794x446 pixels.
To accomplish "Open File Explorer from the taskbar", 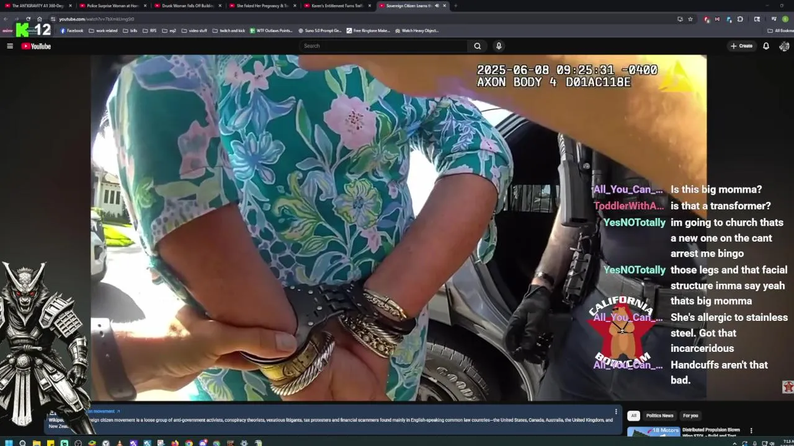I will pyautogui.click(x=37, y=443).
